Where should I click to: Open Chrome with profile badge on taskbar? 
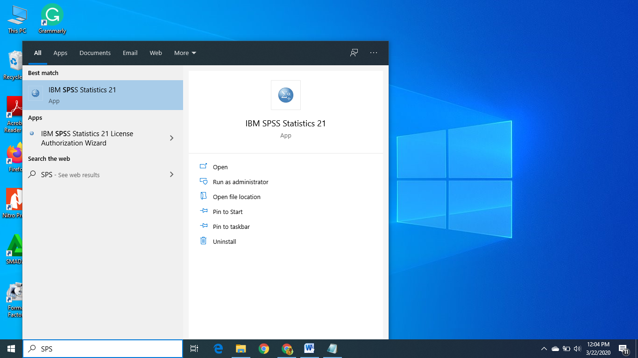tap(287, 349)
